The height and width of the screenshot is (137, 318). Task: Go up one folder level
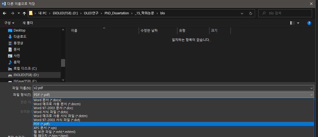point(24,13)
